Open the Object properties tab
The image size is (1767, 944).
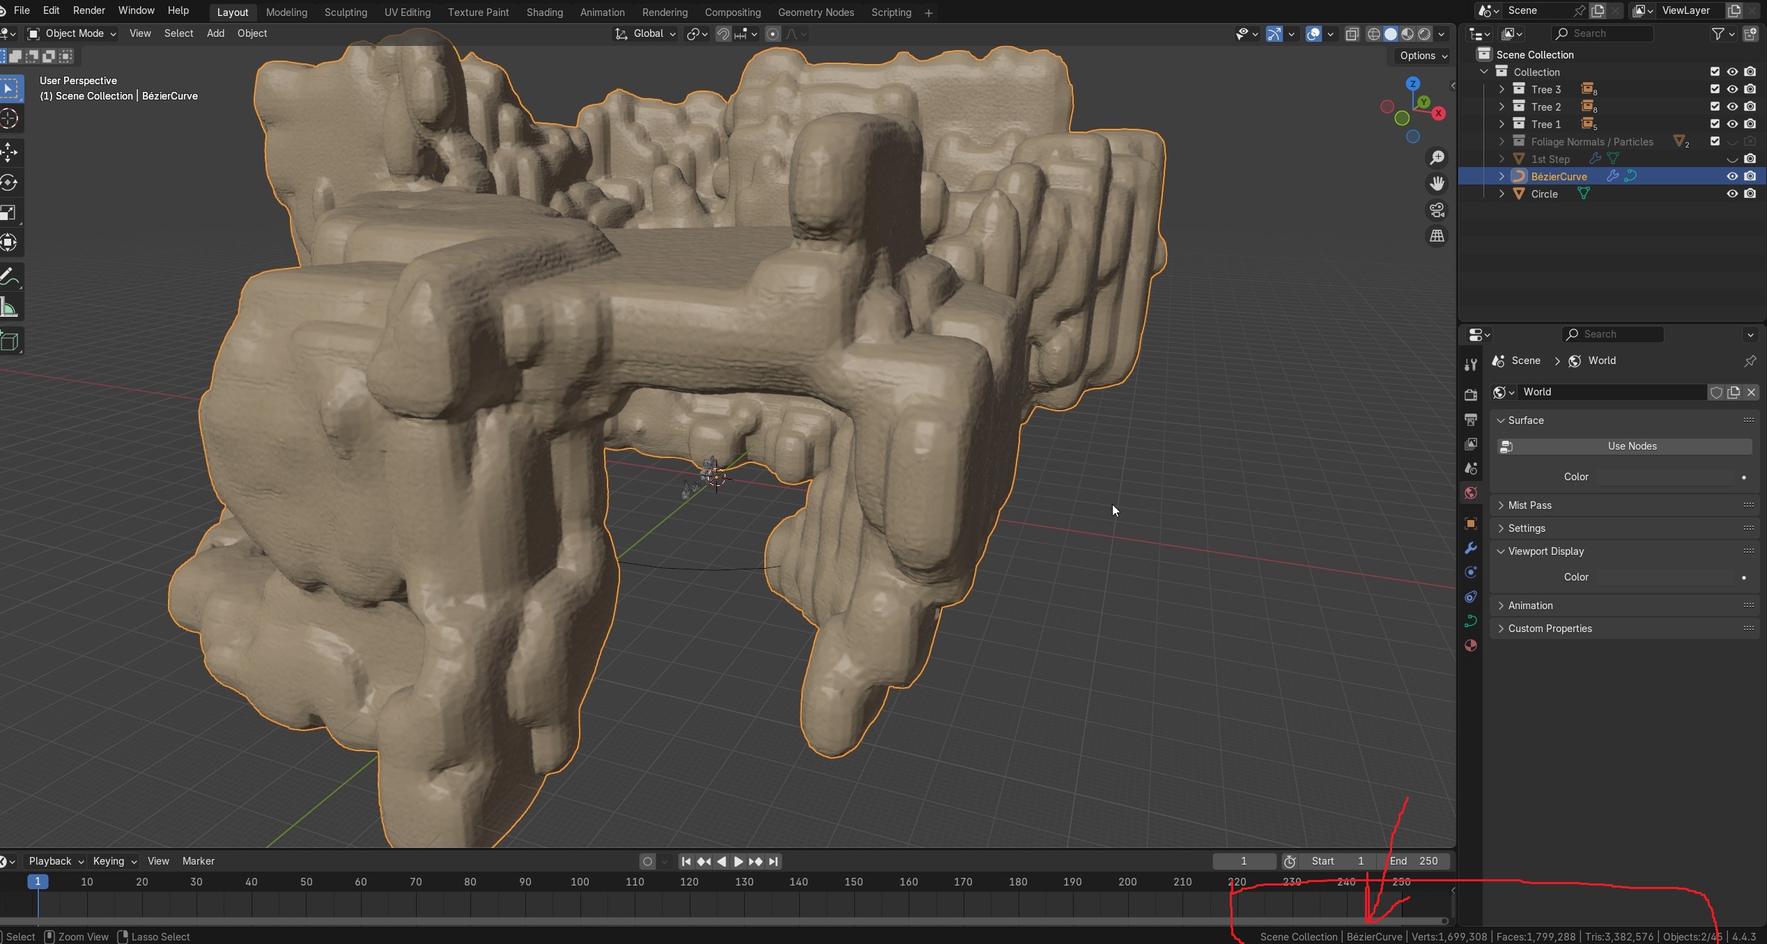[x=1471, y=524]
